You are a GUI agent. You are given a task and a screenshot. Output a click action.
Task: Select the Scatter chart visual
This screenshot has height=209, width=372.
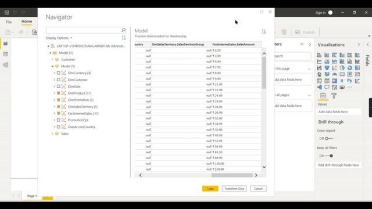(335, 68)
